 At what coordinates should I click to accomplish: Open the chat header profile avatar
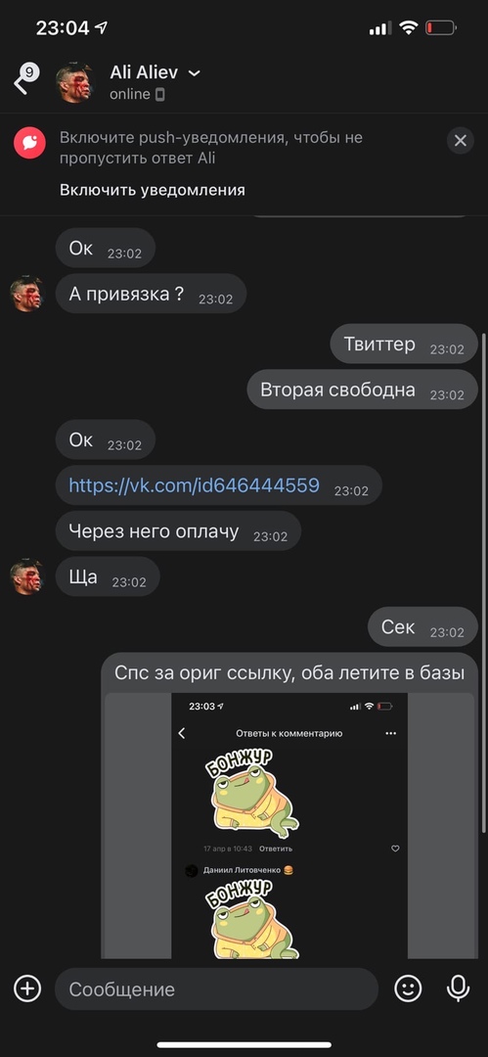click(74, 82)
